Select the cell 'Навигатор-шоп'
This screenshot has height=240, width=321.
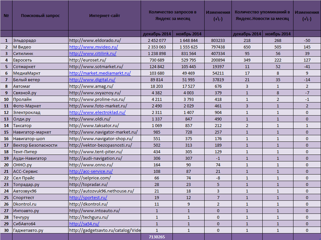coord(40,138)
